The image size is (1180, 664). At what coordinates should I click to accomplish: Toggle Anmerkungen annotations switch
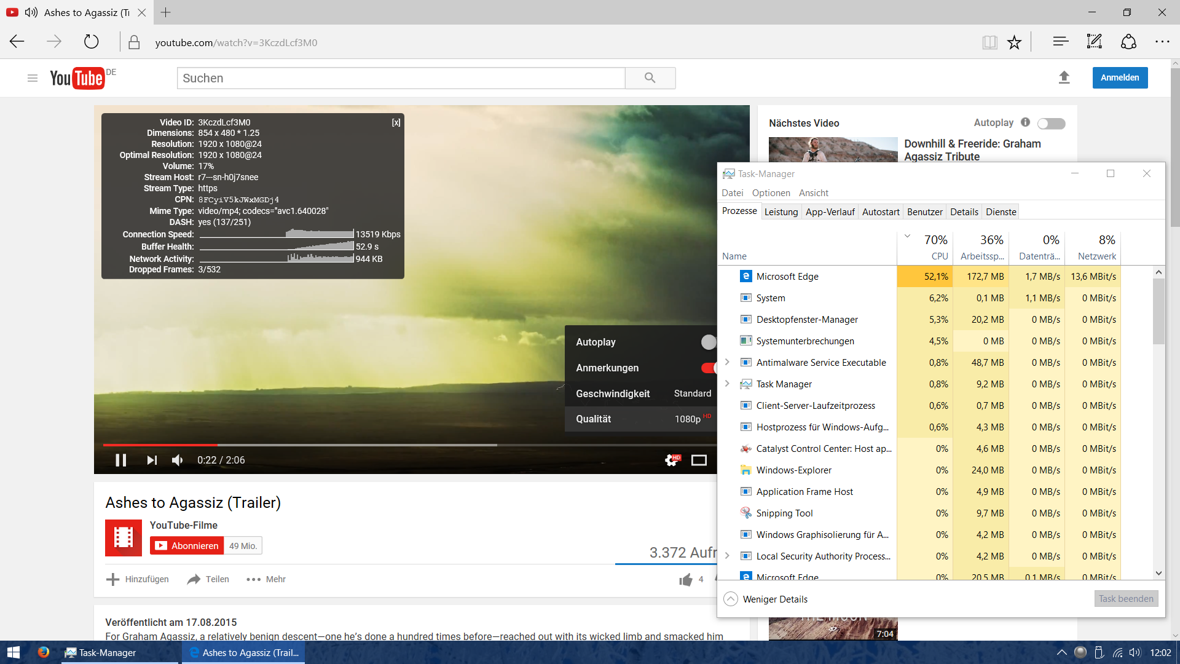709,368
